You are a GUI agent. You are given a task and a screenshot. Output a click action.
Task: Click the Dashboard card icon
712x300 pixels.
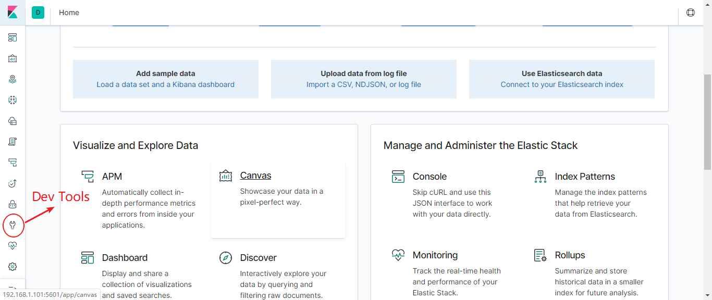click(x=88, y=257)
